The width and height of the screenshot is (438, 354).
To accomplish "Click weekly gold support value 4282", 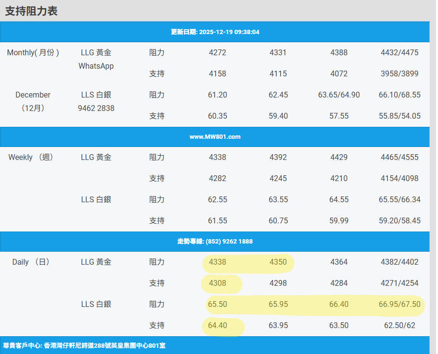I will point(218,179).
